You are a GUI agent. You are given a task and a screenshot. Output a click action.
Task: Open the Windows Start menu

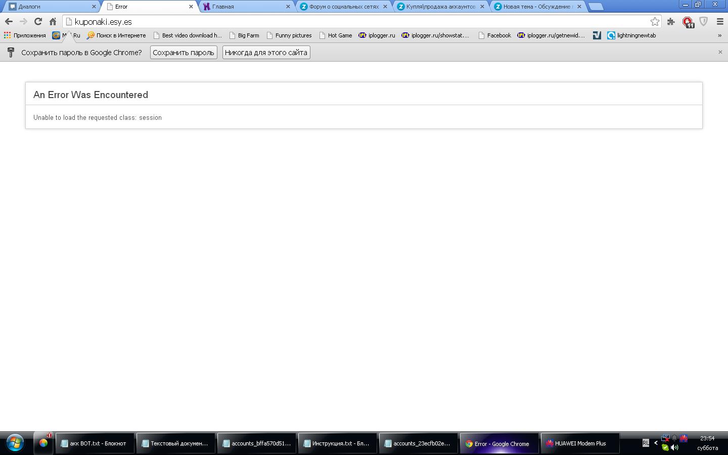pyautogui.click(x=15, y=443)
